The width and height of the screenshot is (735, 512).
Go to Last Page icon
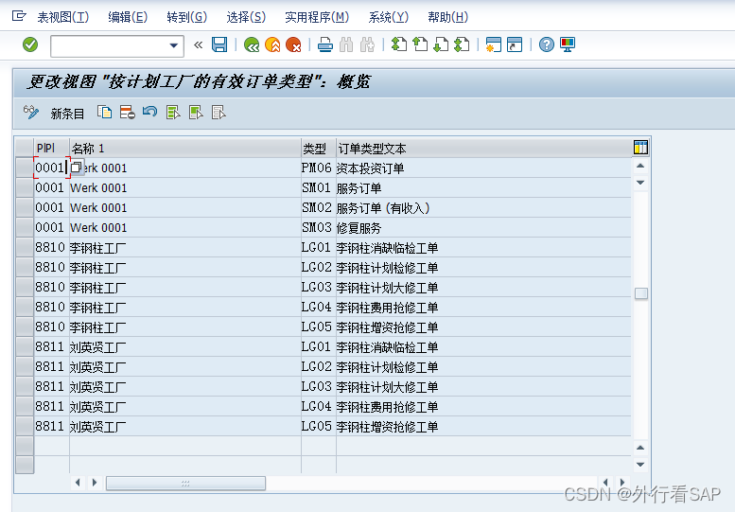click(x=462, y=45)
